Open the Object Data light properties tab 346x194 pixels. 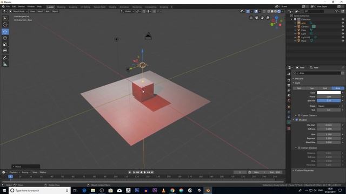click(289, 122)
